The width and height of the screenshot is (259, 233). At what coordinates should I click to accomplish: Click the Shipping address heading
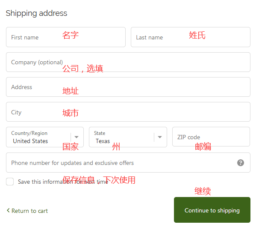coord(36,13)
